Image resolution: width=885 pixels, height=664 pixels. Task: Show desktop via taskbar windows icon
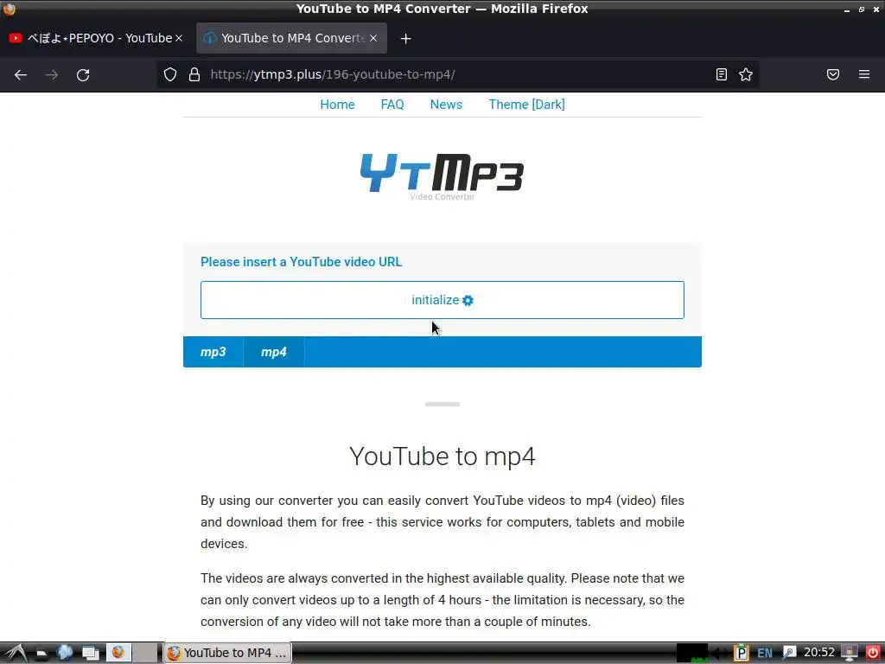(90, 654)
